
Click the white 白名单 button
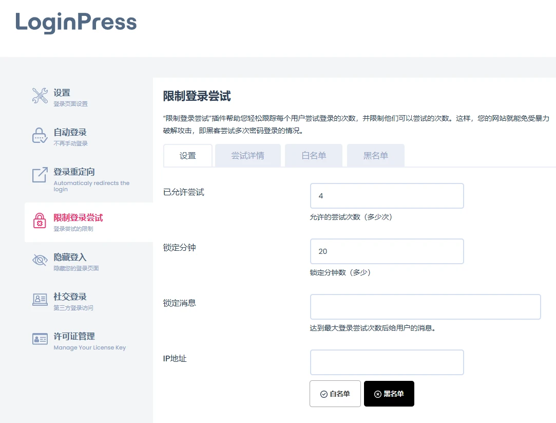pos(335,393)
